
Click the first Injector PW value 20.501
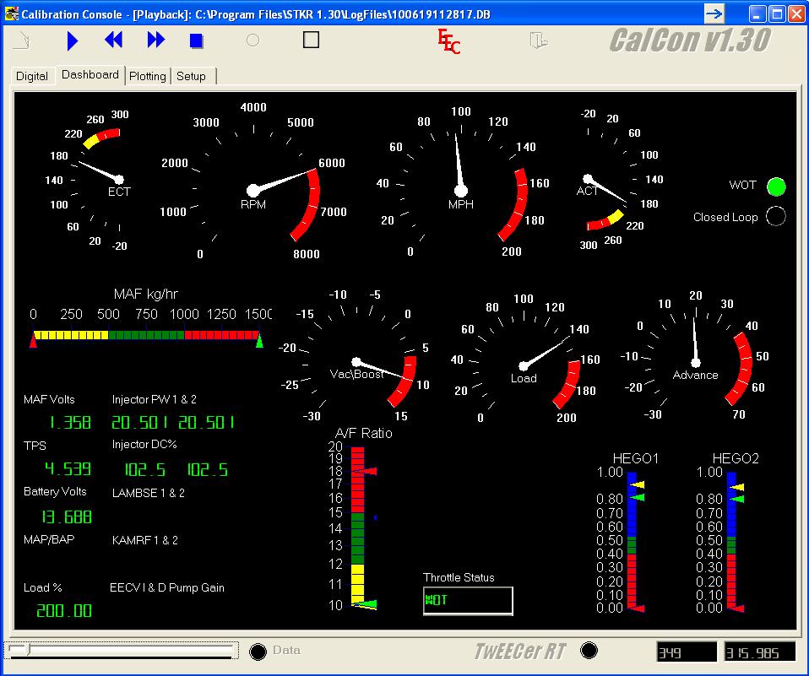[x=140, y=423]
